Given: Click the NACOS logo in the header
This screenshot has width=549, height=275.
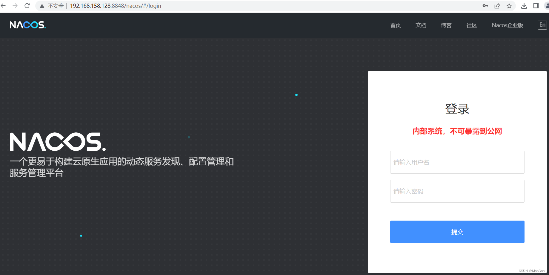Looking at the screenshot, I should (x=28, y=25).
